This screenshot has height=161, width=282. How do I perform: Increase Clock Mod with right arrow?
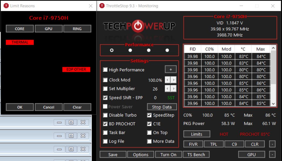coord(174,80)
